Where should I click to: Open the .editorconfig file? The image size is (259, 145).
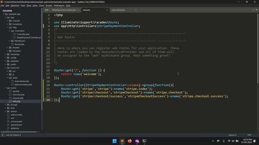(16, 115)
